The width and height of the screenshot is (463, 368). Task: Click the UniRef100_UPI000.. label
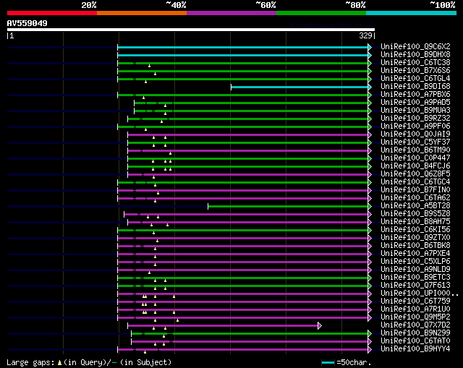tap(420, 294)
